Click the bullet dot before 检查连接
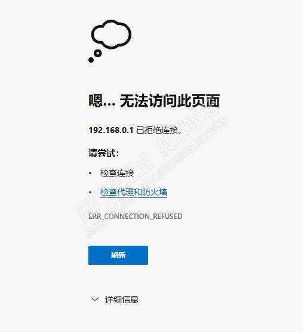This screenshot has height=334, width=304. point(90,174)
